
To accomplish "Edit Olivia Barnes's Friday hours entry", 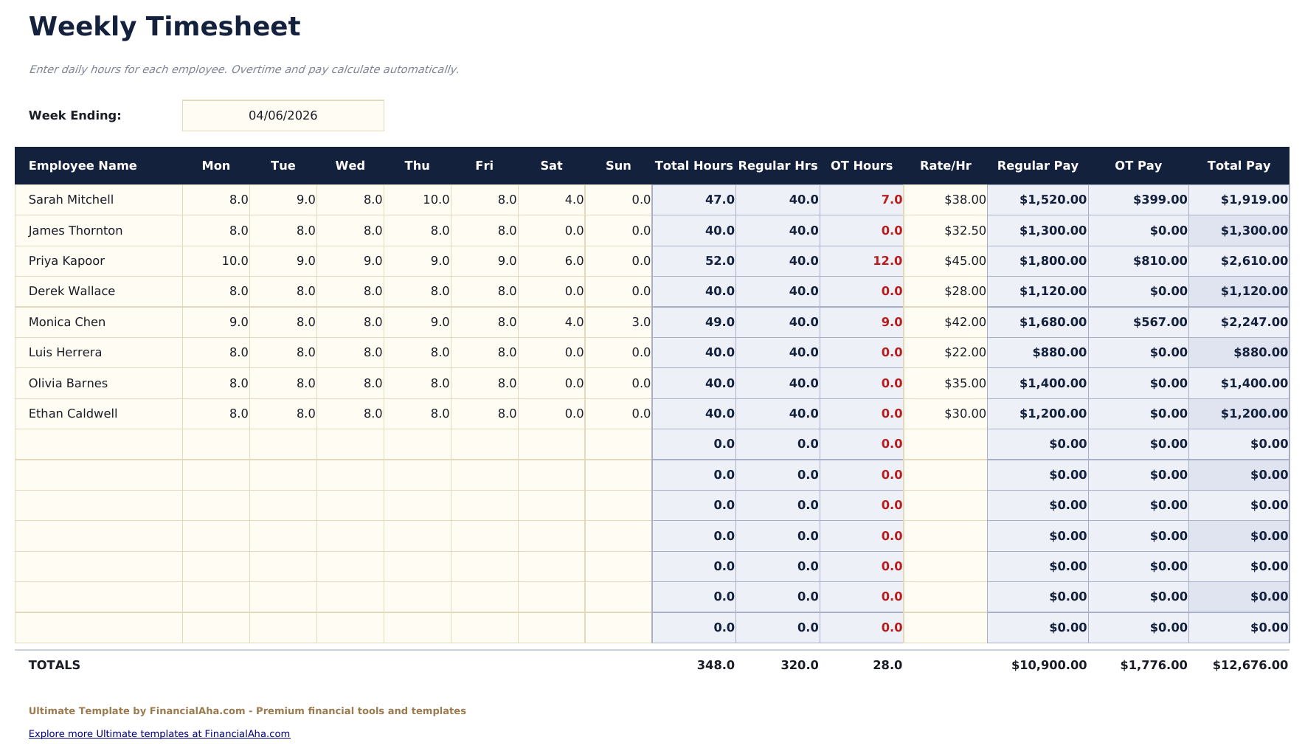I will tap(485, 383).
